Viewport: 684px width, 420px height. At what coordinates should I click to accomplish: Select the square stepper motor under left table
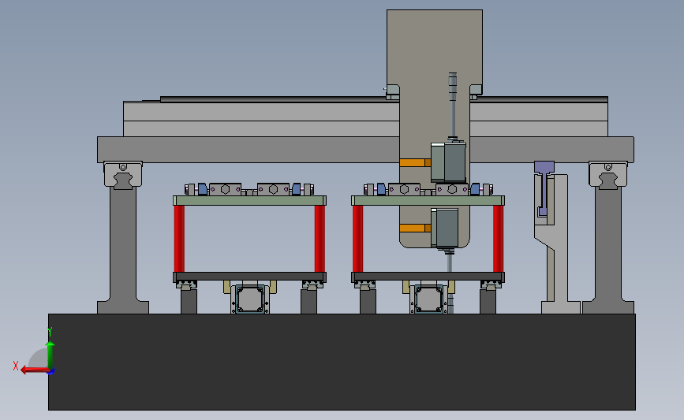tap(250, 299)
